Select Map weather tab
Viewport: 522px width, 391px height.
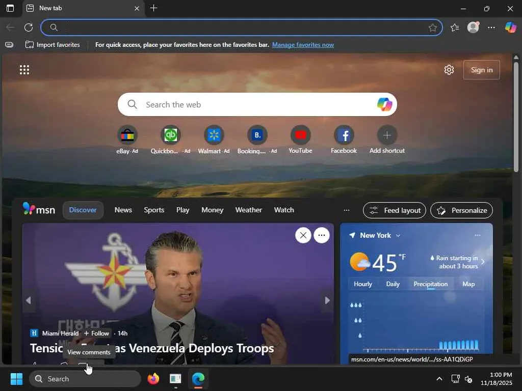[468, 284]
